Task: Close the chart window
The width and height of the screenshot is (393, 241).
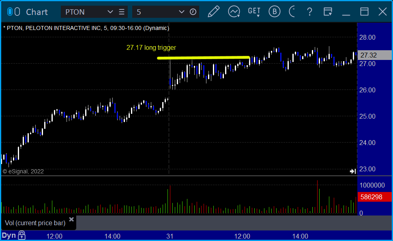Action: click(382, 12)
